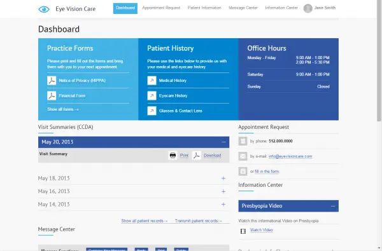Click the Office Hours panel heading
Image resolution: width=382 pixels, height=251 pixels.
coord(267,48)
